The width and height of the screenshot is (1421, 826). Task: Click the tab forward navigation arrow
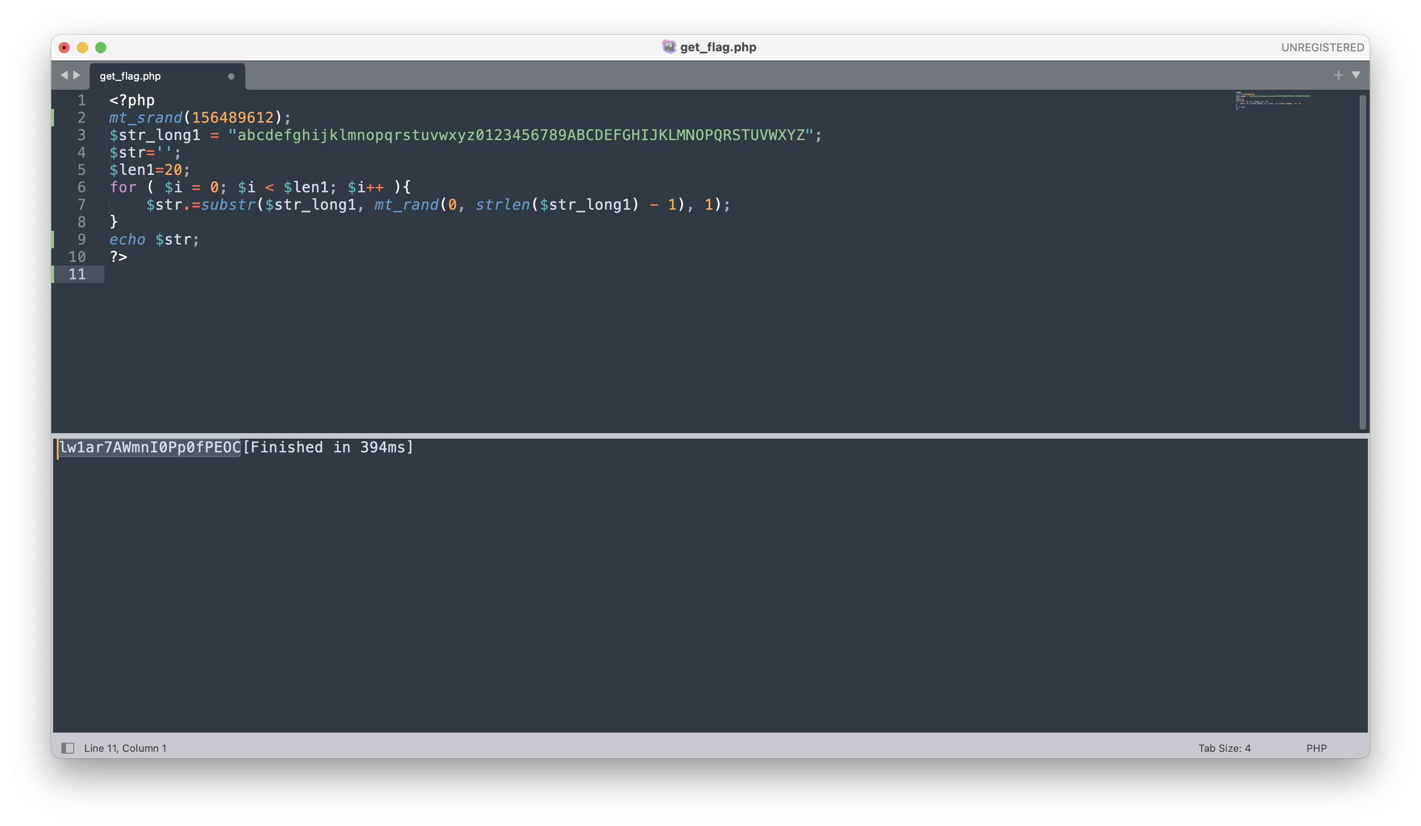[77, 75]
